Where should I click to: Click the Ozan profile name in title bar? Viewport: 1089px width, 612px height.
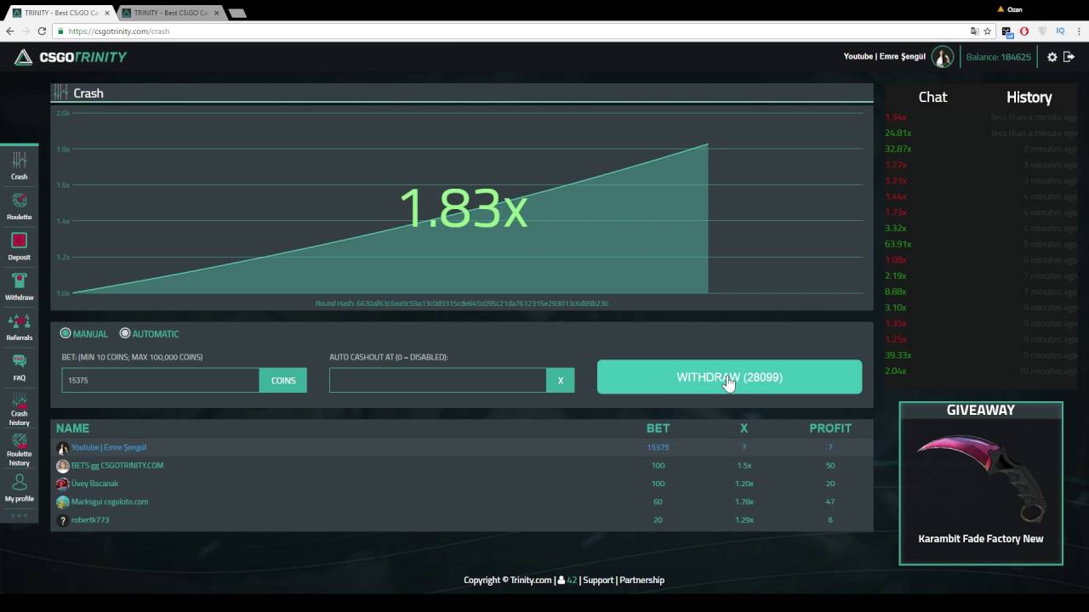coord(1014,9)
